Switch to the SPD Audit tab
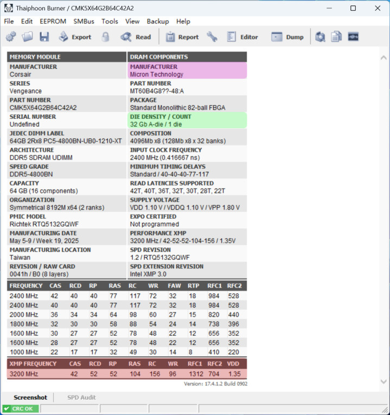Viewport: 390px width, 415px height. [81, 397]
